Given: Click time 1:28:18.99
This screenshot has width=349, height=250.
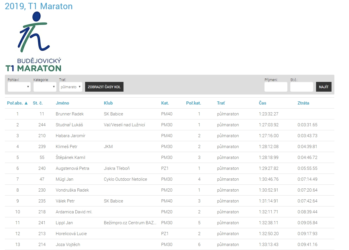Looking at the screenshot, I should [268, 158].
